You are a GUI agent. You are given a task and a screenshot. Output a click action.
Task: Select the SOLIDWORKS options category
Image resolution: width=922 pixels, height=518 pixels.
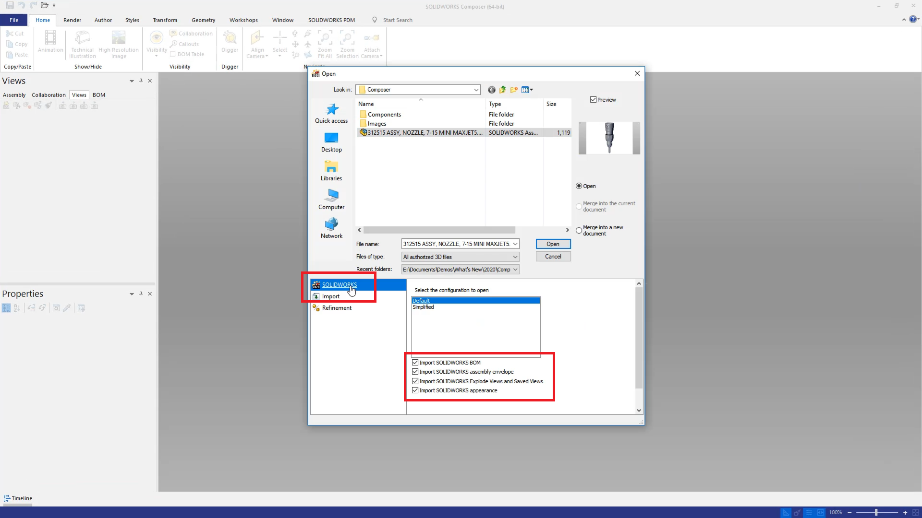coord(358,285)
